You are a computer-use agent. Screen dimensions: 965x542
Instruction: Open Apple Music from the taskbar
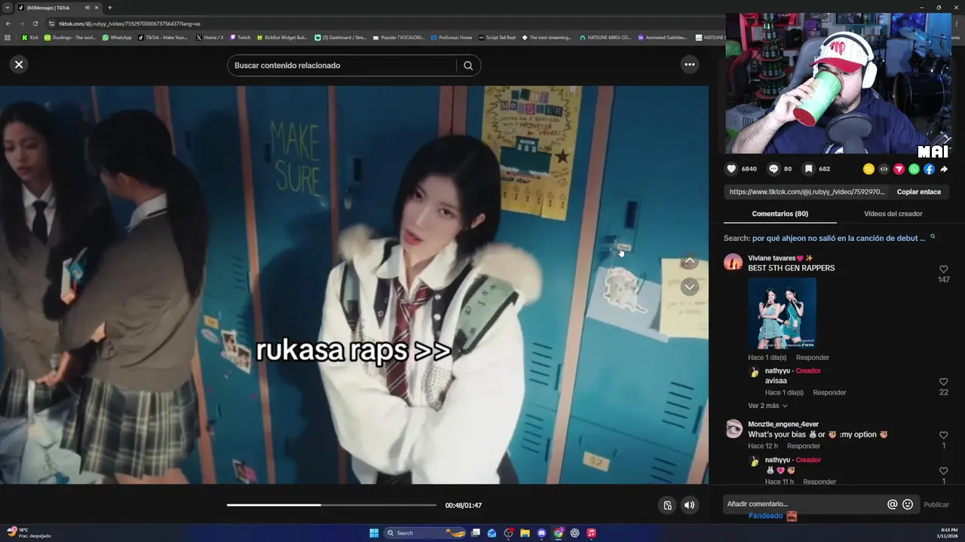(x=591, y=533)
